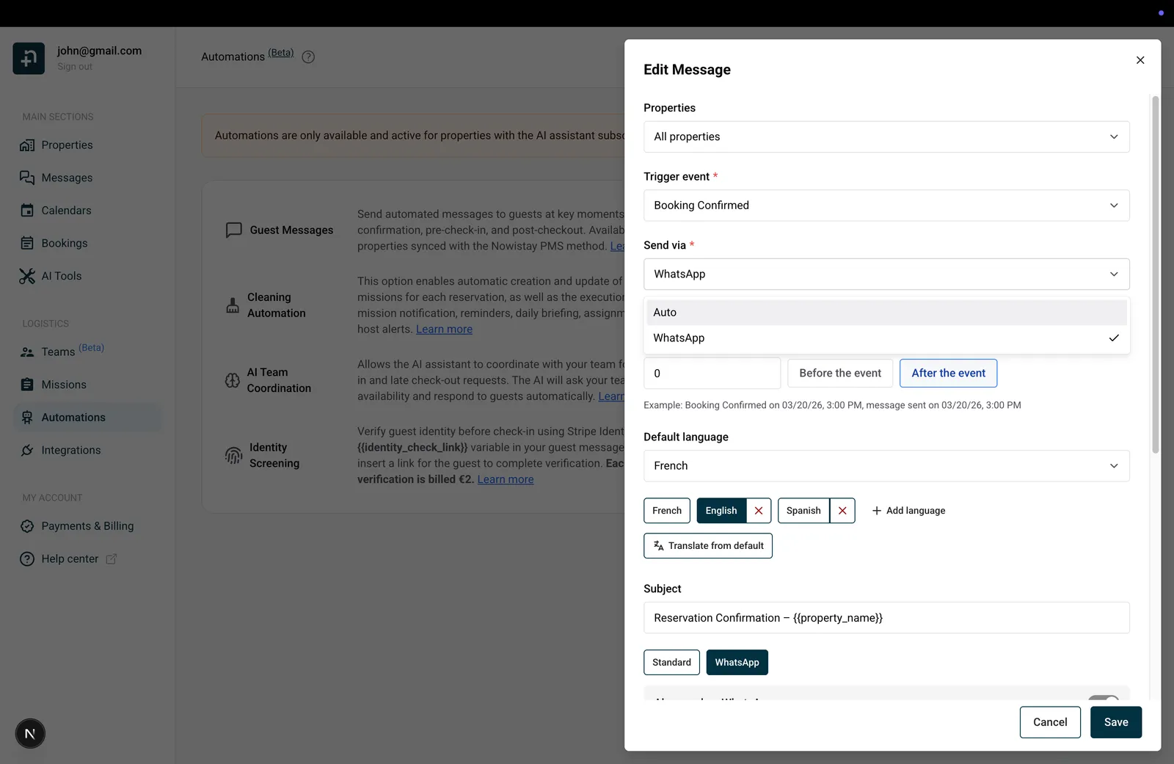Open the Trigger event dropdown
The height and width of the screenshot is (764, 1174).
tap(886, 205)
